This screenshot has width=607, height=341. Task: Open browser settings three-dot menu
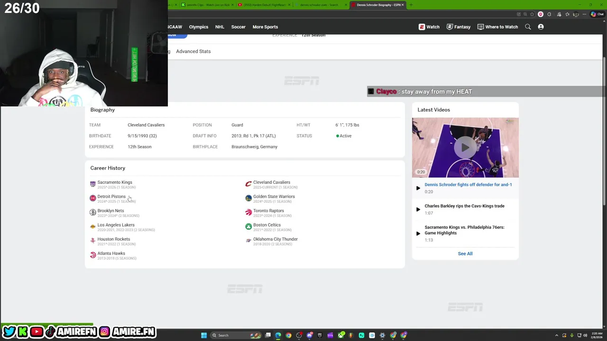click(x=584, y=14)
